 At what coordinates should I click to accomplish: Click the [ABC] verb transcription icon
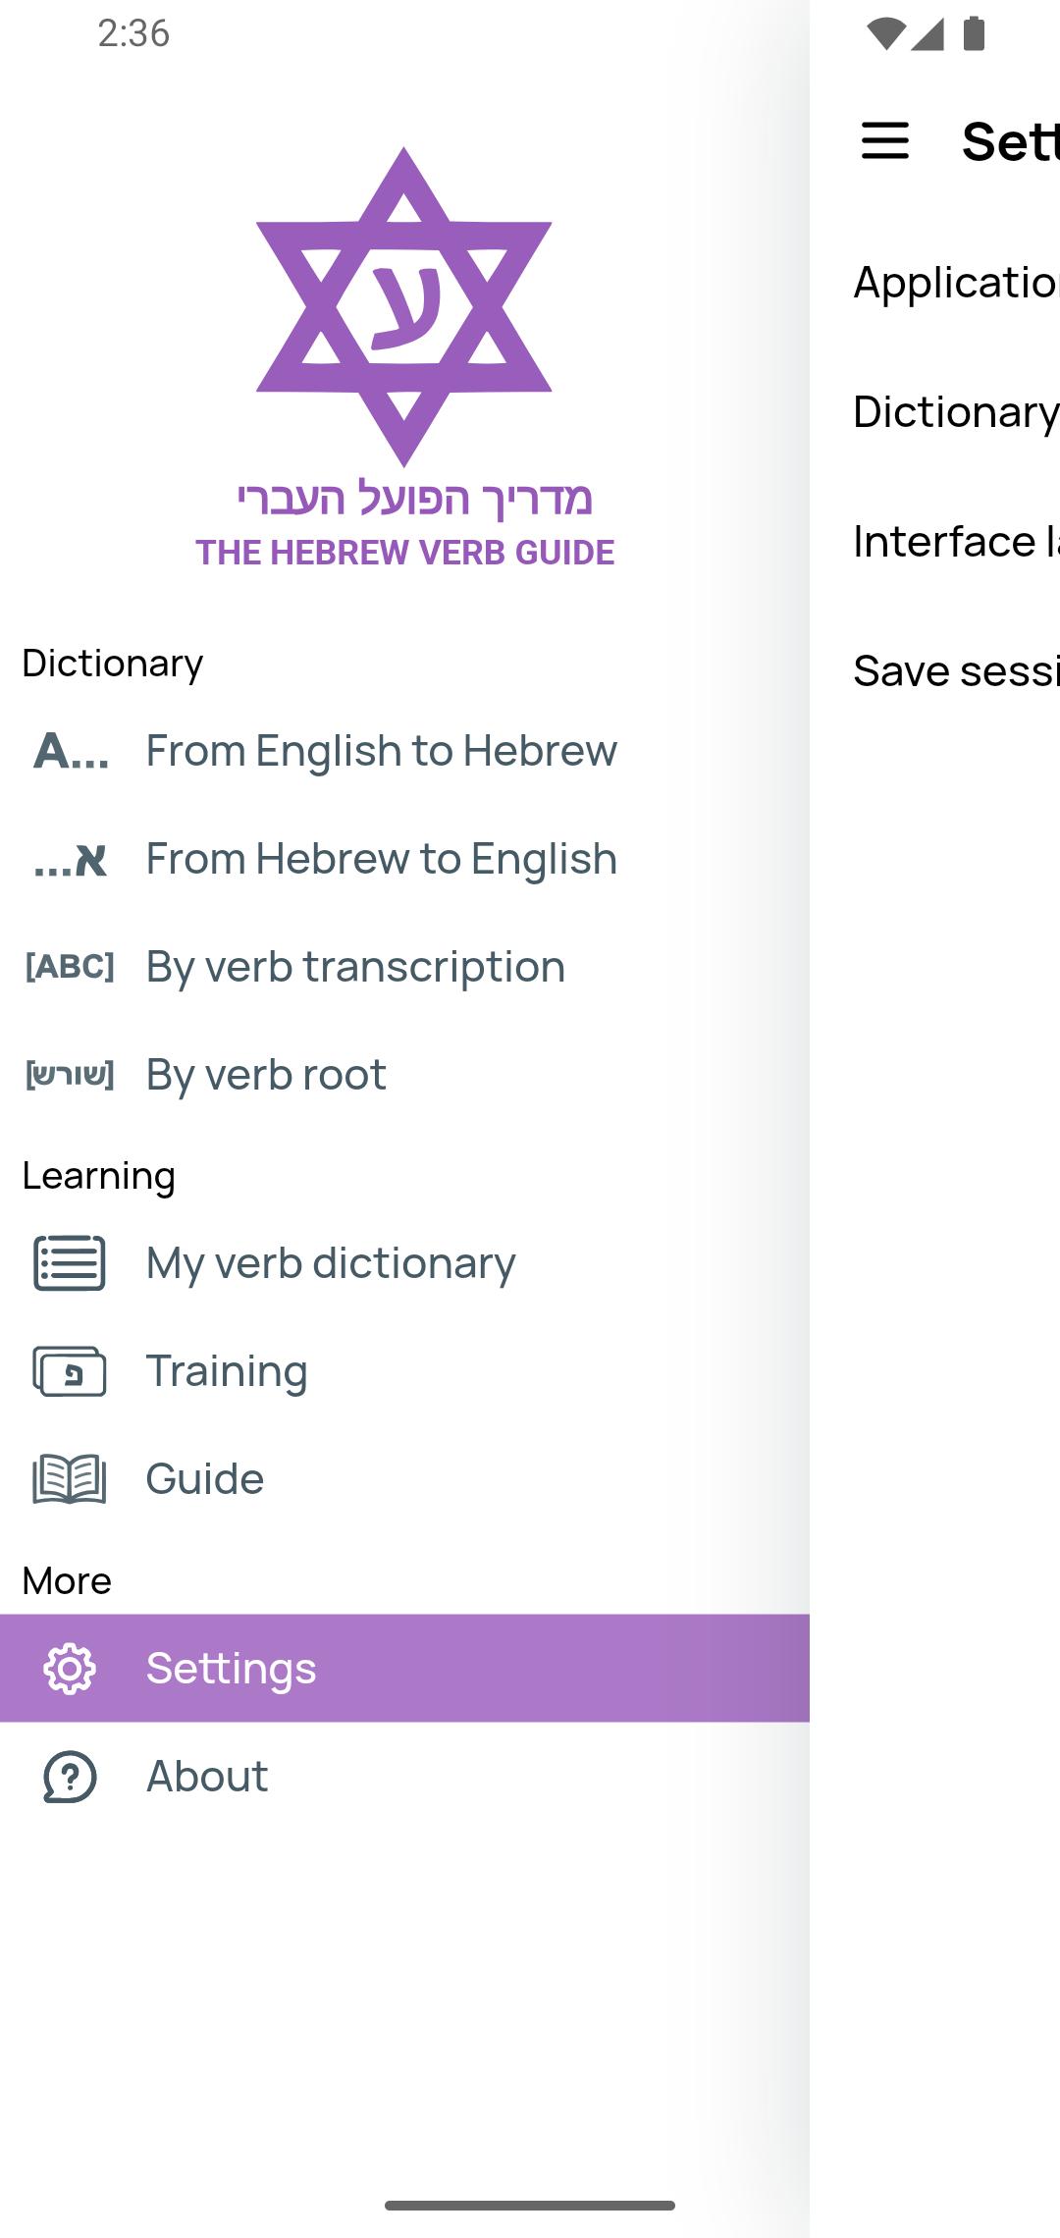71,968
